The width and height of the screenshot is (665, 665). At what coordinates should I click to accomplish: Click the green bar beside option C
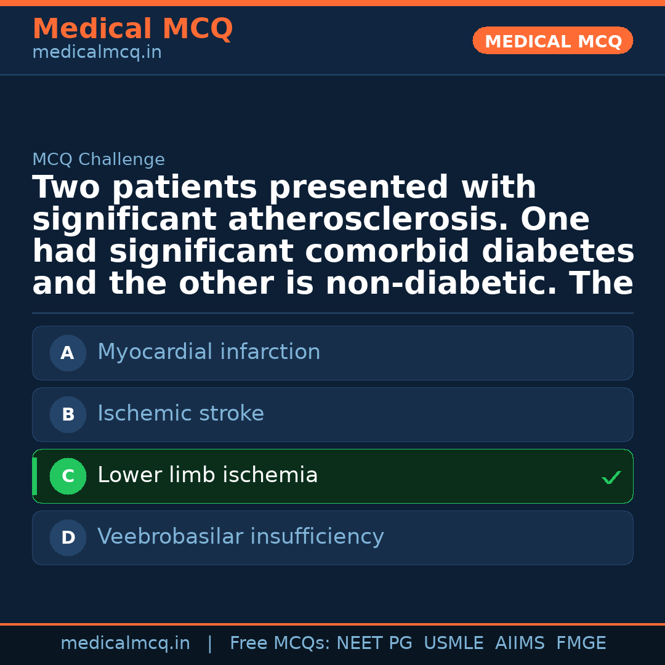point(34,476)
